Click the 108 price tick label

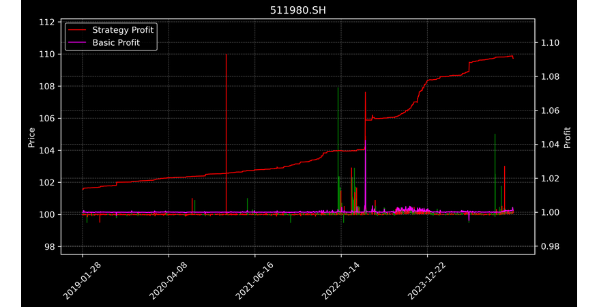tap(46, 86)
